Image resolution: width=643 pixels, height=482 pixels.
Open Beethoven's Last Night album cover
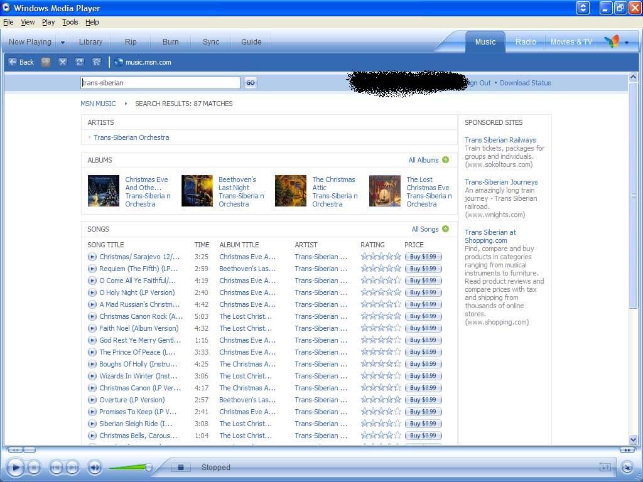[x=197, y=191]
